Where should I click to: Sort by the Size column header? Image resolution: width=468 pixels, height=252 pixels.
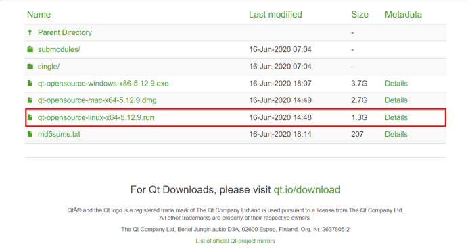(360, 15)
